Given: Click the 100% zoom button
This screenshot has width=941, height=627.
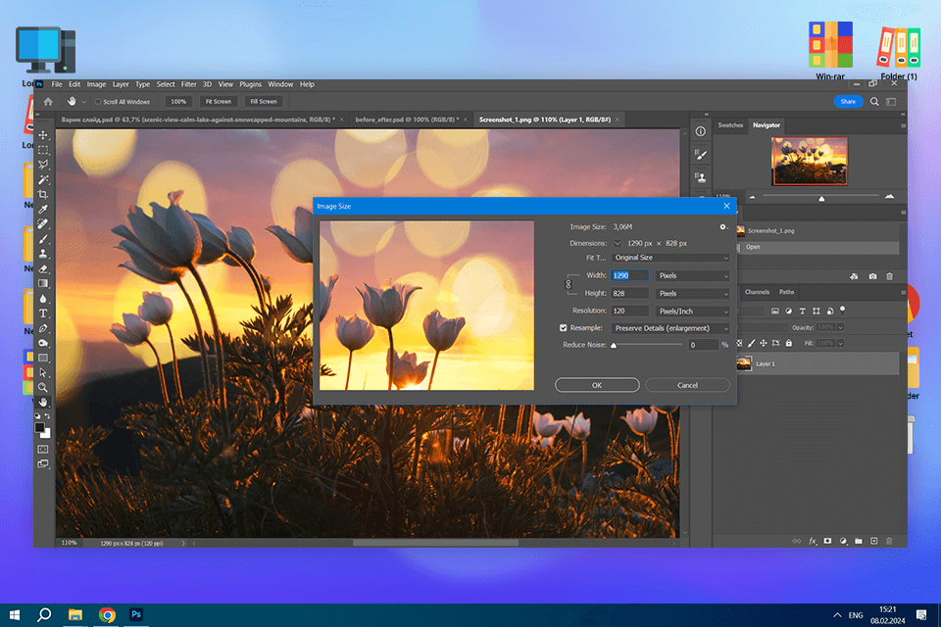Looking at the screenshot, I should click(178, 102).
